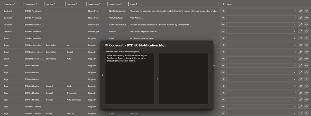Open target dropdown for Code control row

(x=295, y=86)
